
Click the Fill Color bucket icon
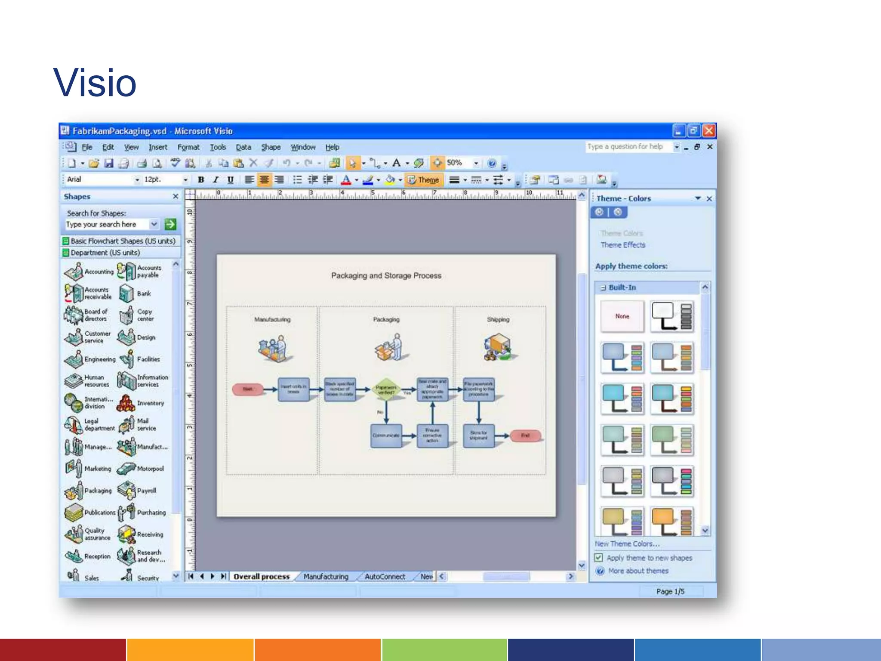click(390, 180)
